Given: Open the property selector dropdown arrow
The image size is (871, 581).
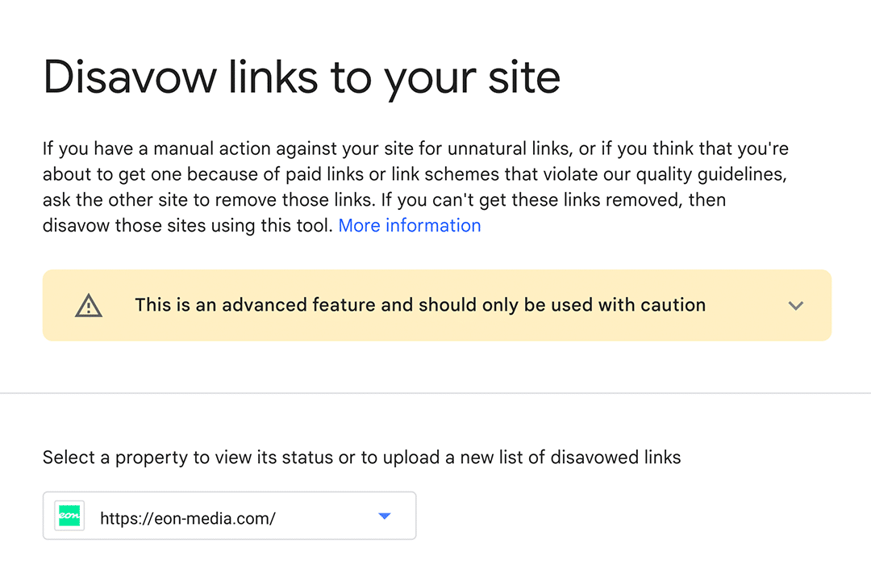Looking at the screenshot, I should click(385, 516).
